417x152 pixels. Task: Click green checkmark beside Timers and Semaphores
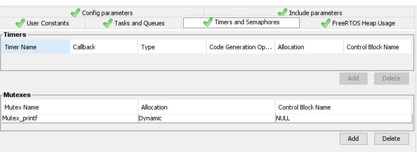pos(208,22)
